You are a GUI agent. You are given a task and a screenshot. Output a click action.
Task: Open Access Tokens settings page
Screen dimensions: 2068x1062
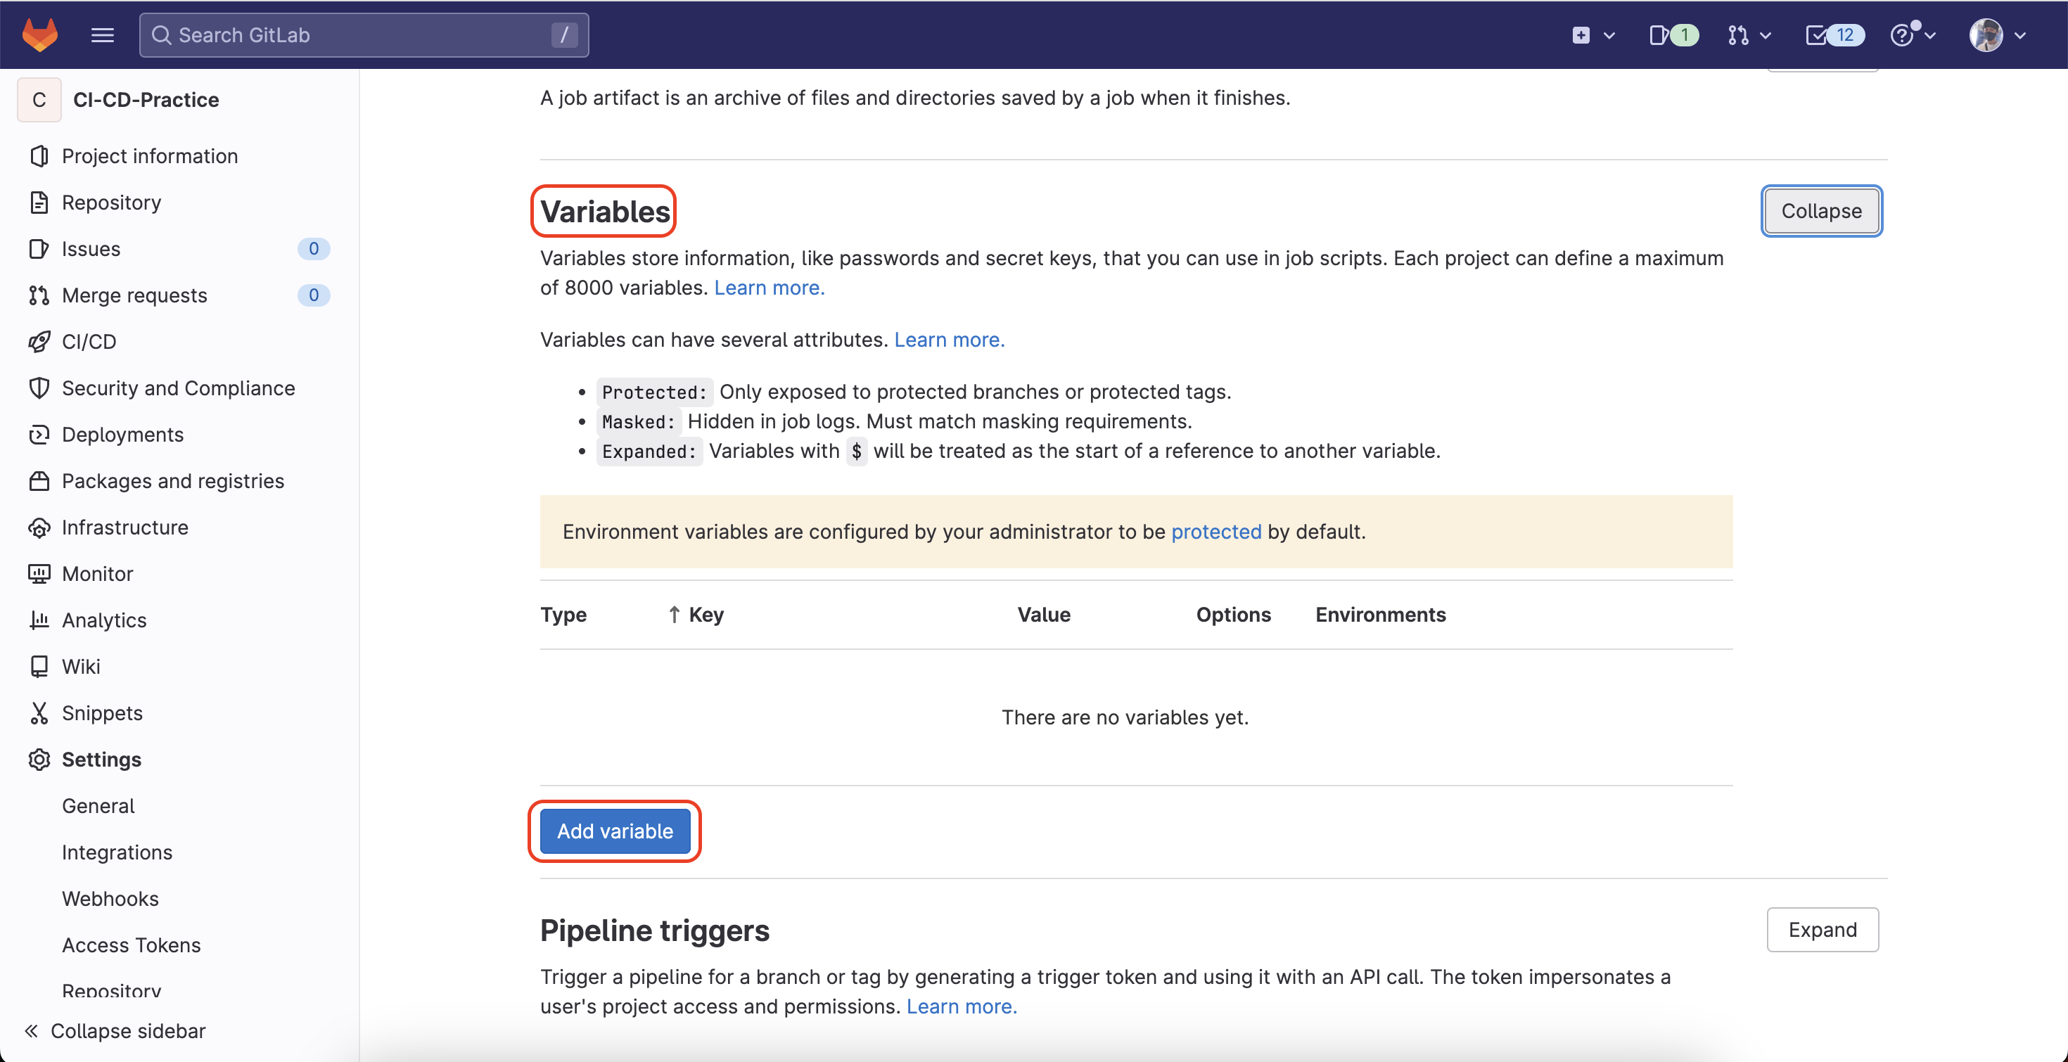click(131, 945)
